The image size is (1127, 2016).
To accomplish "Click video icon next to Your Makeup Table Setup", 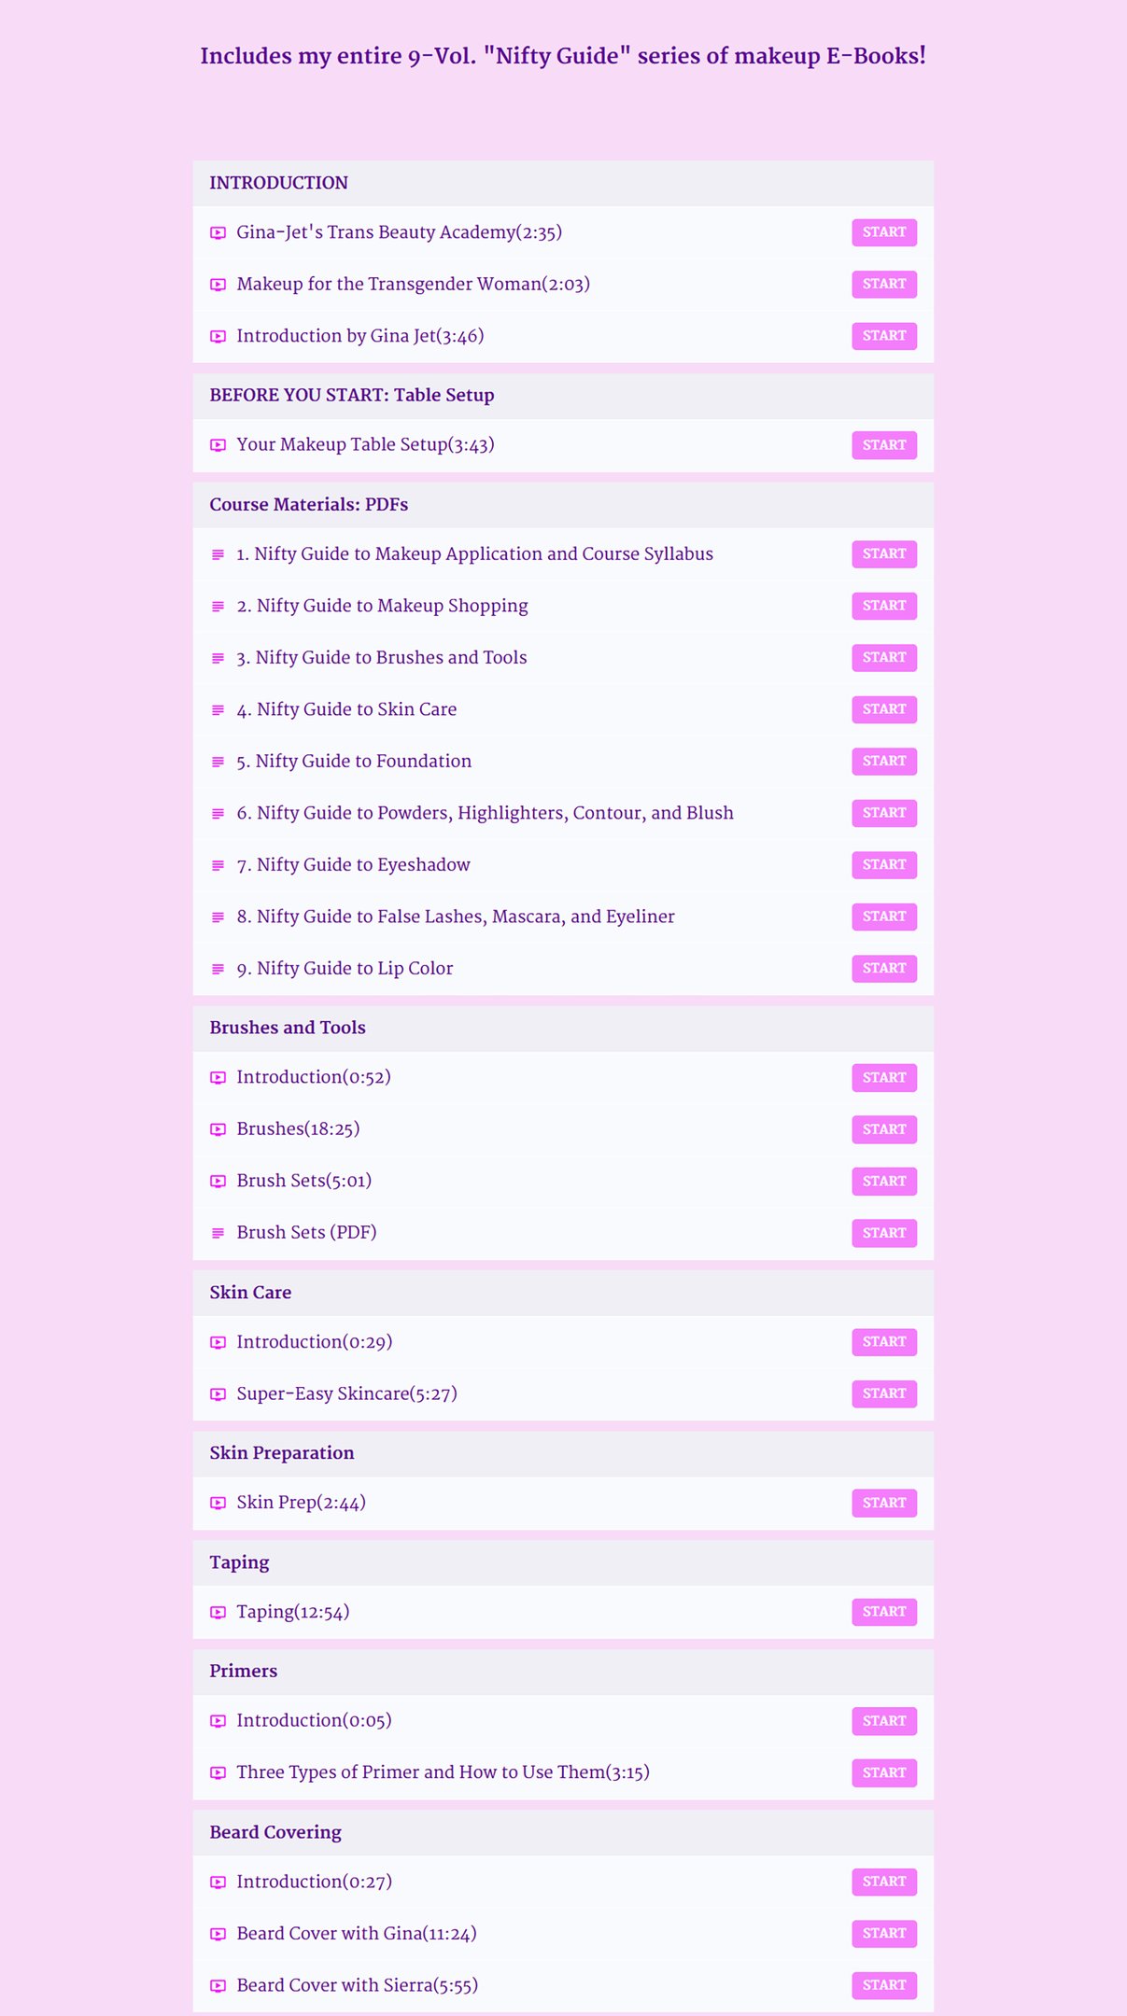I will click(218, 445).
